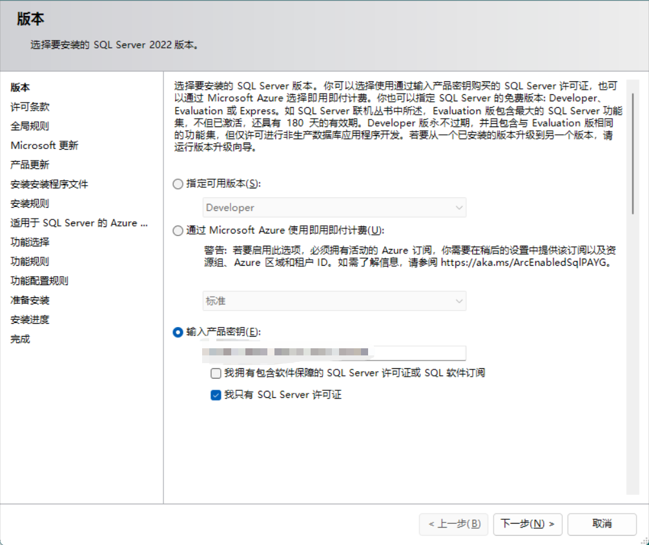The width and height of the screenshot is (649, 545).
Task: Open the Developer edition dropdown
Action: pyautogui.click(x=335, y=208)
